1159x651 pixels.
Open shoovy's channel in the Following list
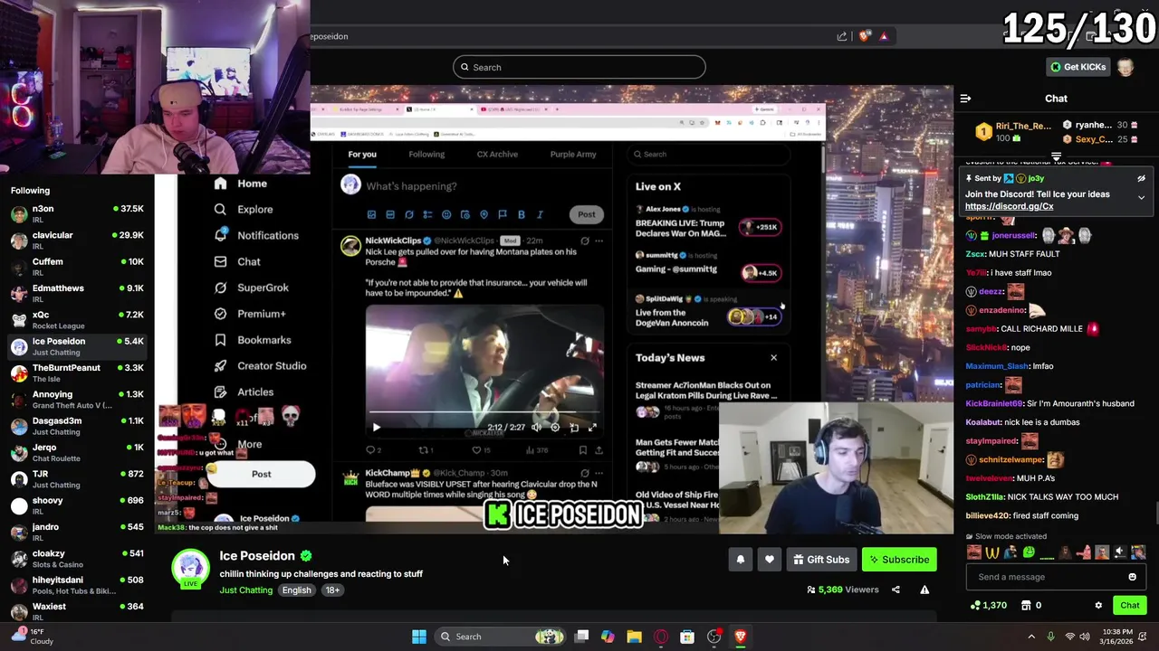77,506
